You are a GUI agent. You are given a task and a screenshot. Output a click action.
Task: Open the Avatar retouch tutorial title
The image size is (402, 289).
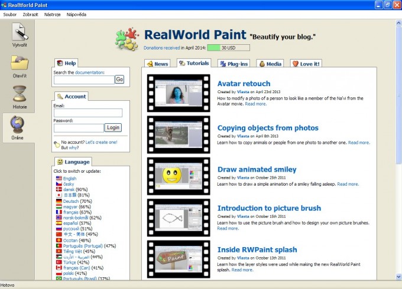pyautogui.click(x=244, y=84)
